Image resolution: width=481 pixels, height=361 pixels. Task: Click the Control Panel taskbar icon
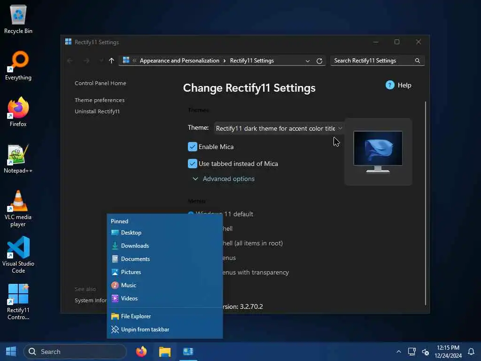[x=188, y=352]
